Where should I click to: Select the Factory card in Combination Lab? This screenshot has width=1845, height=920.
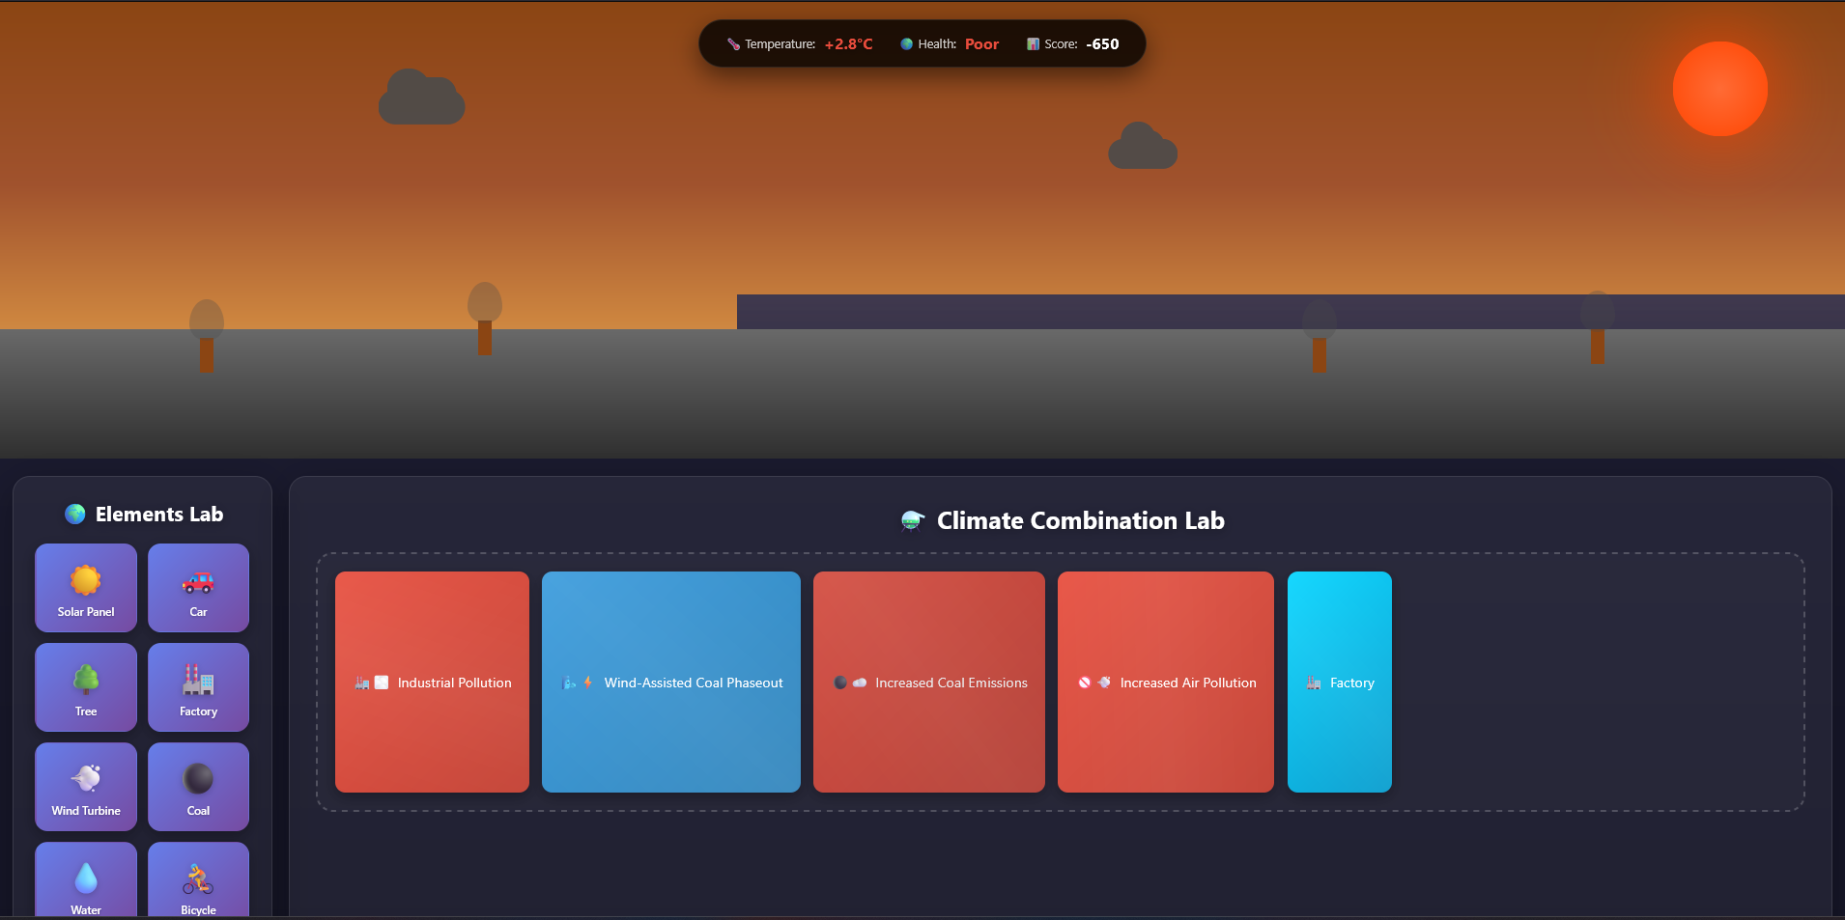point(1339,682)
